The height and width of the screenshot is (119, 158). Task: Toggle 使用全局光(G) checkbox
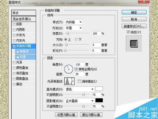[76, 69]
